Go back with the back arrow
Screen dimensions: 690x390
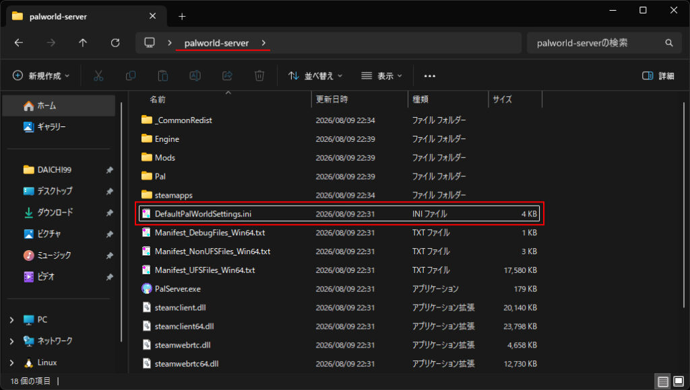coord(18,42)
